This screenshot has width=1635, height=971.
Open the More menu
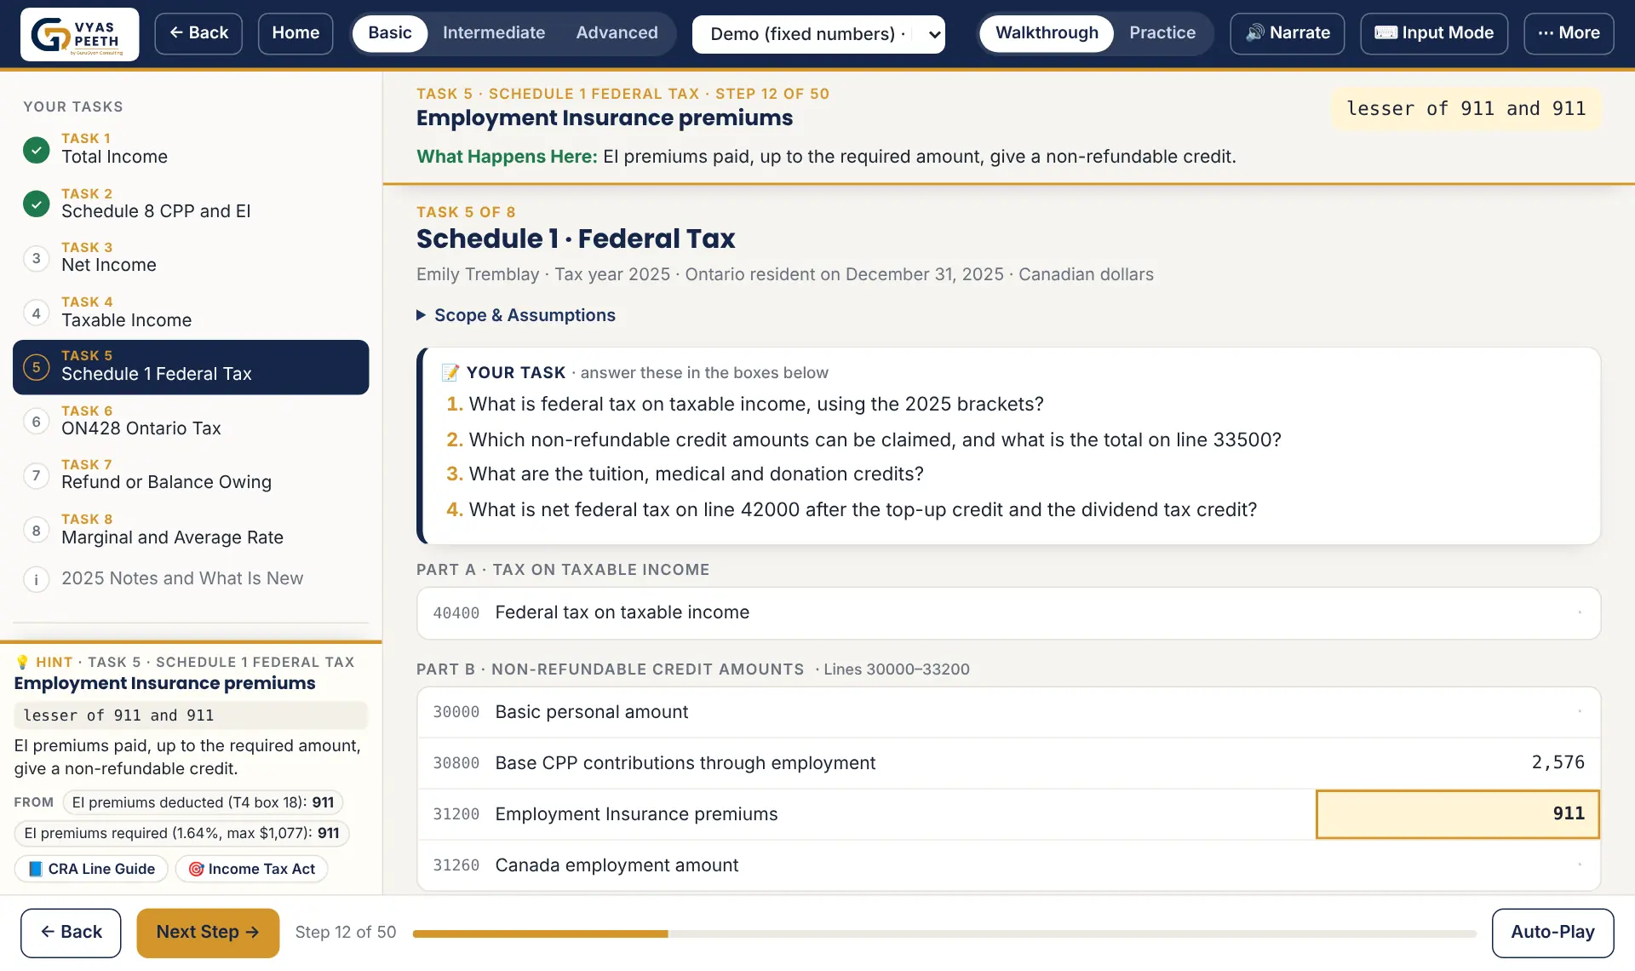point(1569,33)
